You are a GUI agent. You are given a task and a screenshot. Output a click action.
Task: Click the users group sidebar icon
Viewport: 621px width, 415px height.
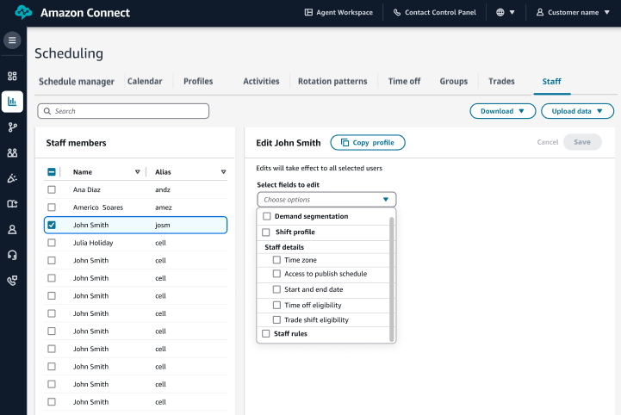coord(12,153)
